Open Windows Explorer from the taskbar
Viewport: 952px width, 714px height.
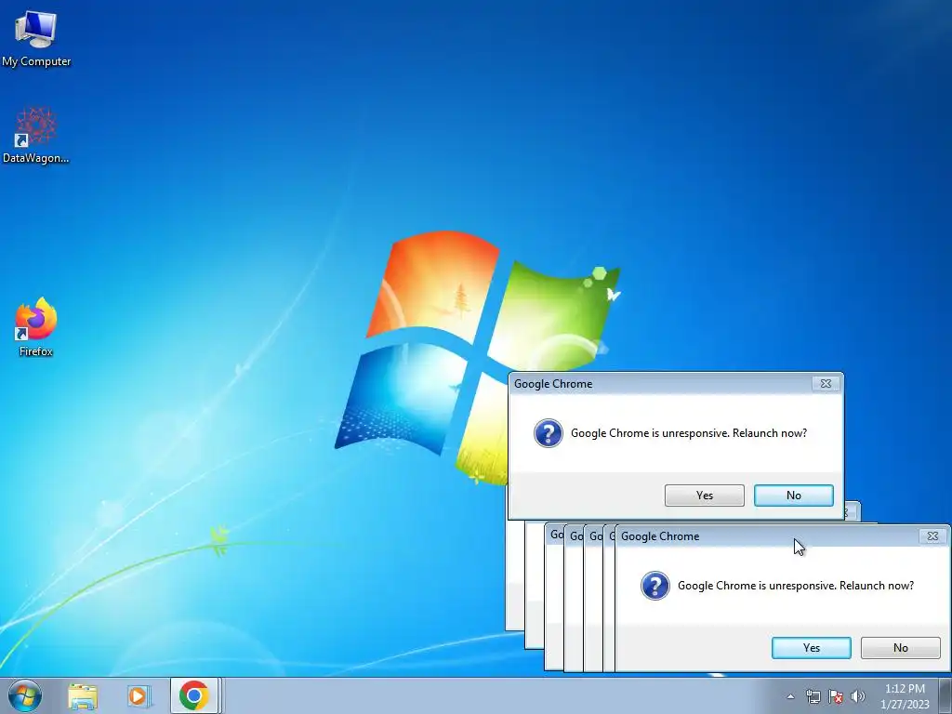pyautogui.click(x=83, y=695)
